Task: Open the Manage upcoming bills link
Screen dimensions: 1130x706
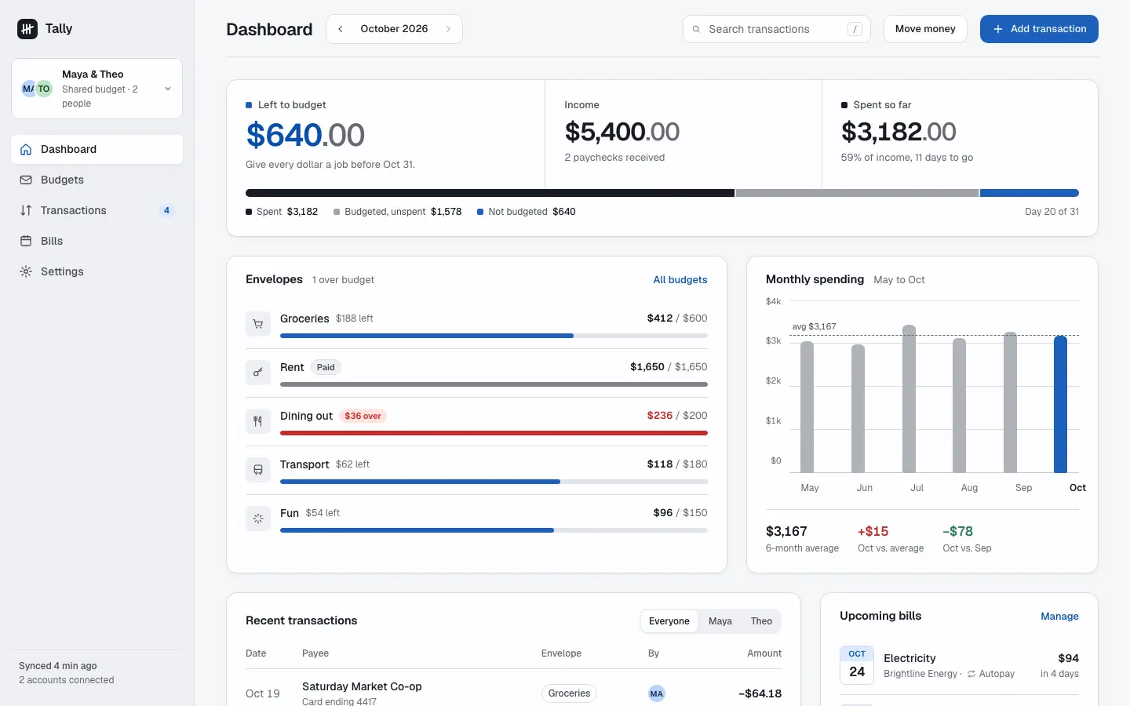Action: [1059, 617]
